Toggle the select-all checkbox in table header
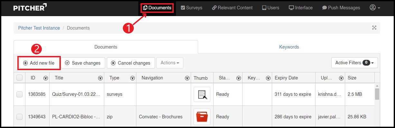Screen dimensions: 395x128 [19, 78]
